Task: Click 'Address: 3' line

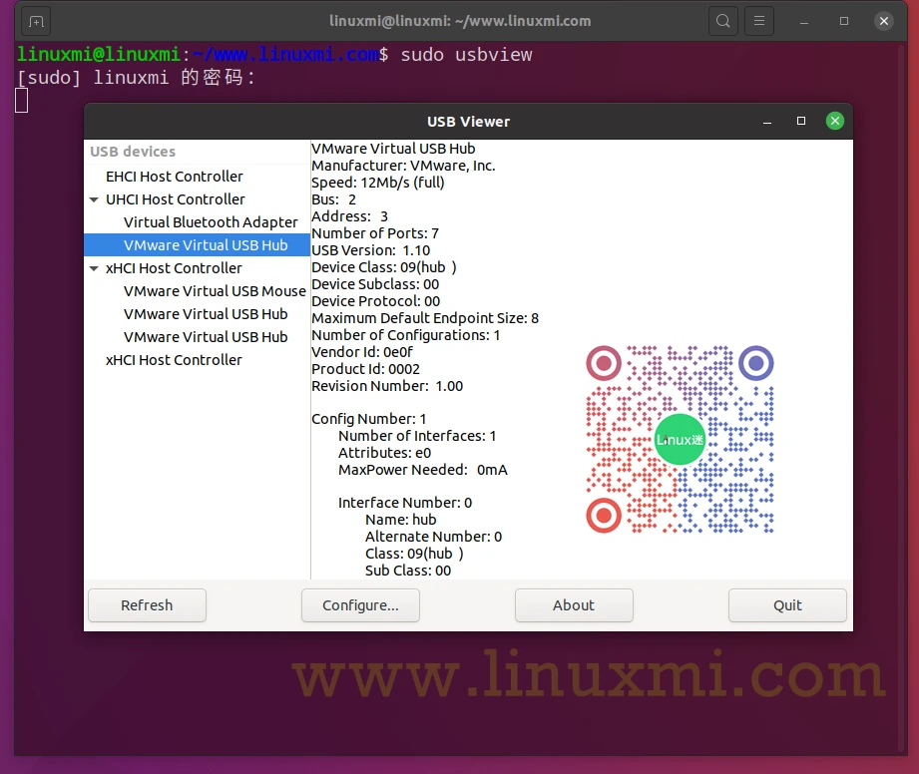Action: [x=350, y=216]
